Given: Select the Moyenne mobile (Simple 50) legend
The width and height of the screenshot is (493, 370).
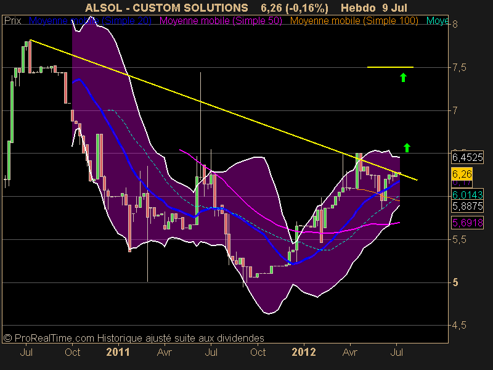Looking at the screenshot, I should [x=221, y=21].
